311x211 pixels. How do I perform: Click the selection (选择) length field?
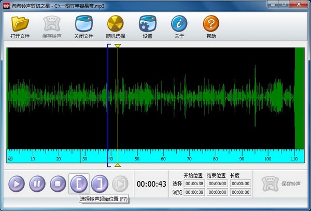coord(239,184)
